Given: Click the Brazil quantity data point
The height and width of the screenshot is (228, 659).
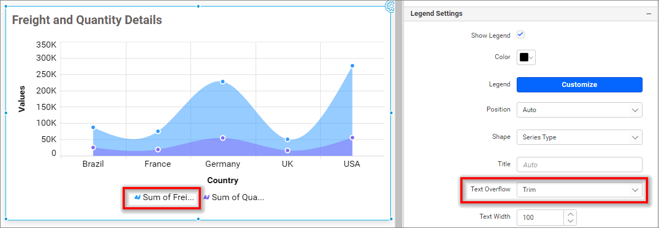Looking at the screenshot, I should point(93,148).
